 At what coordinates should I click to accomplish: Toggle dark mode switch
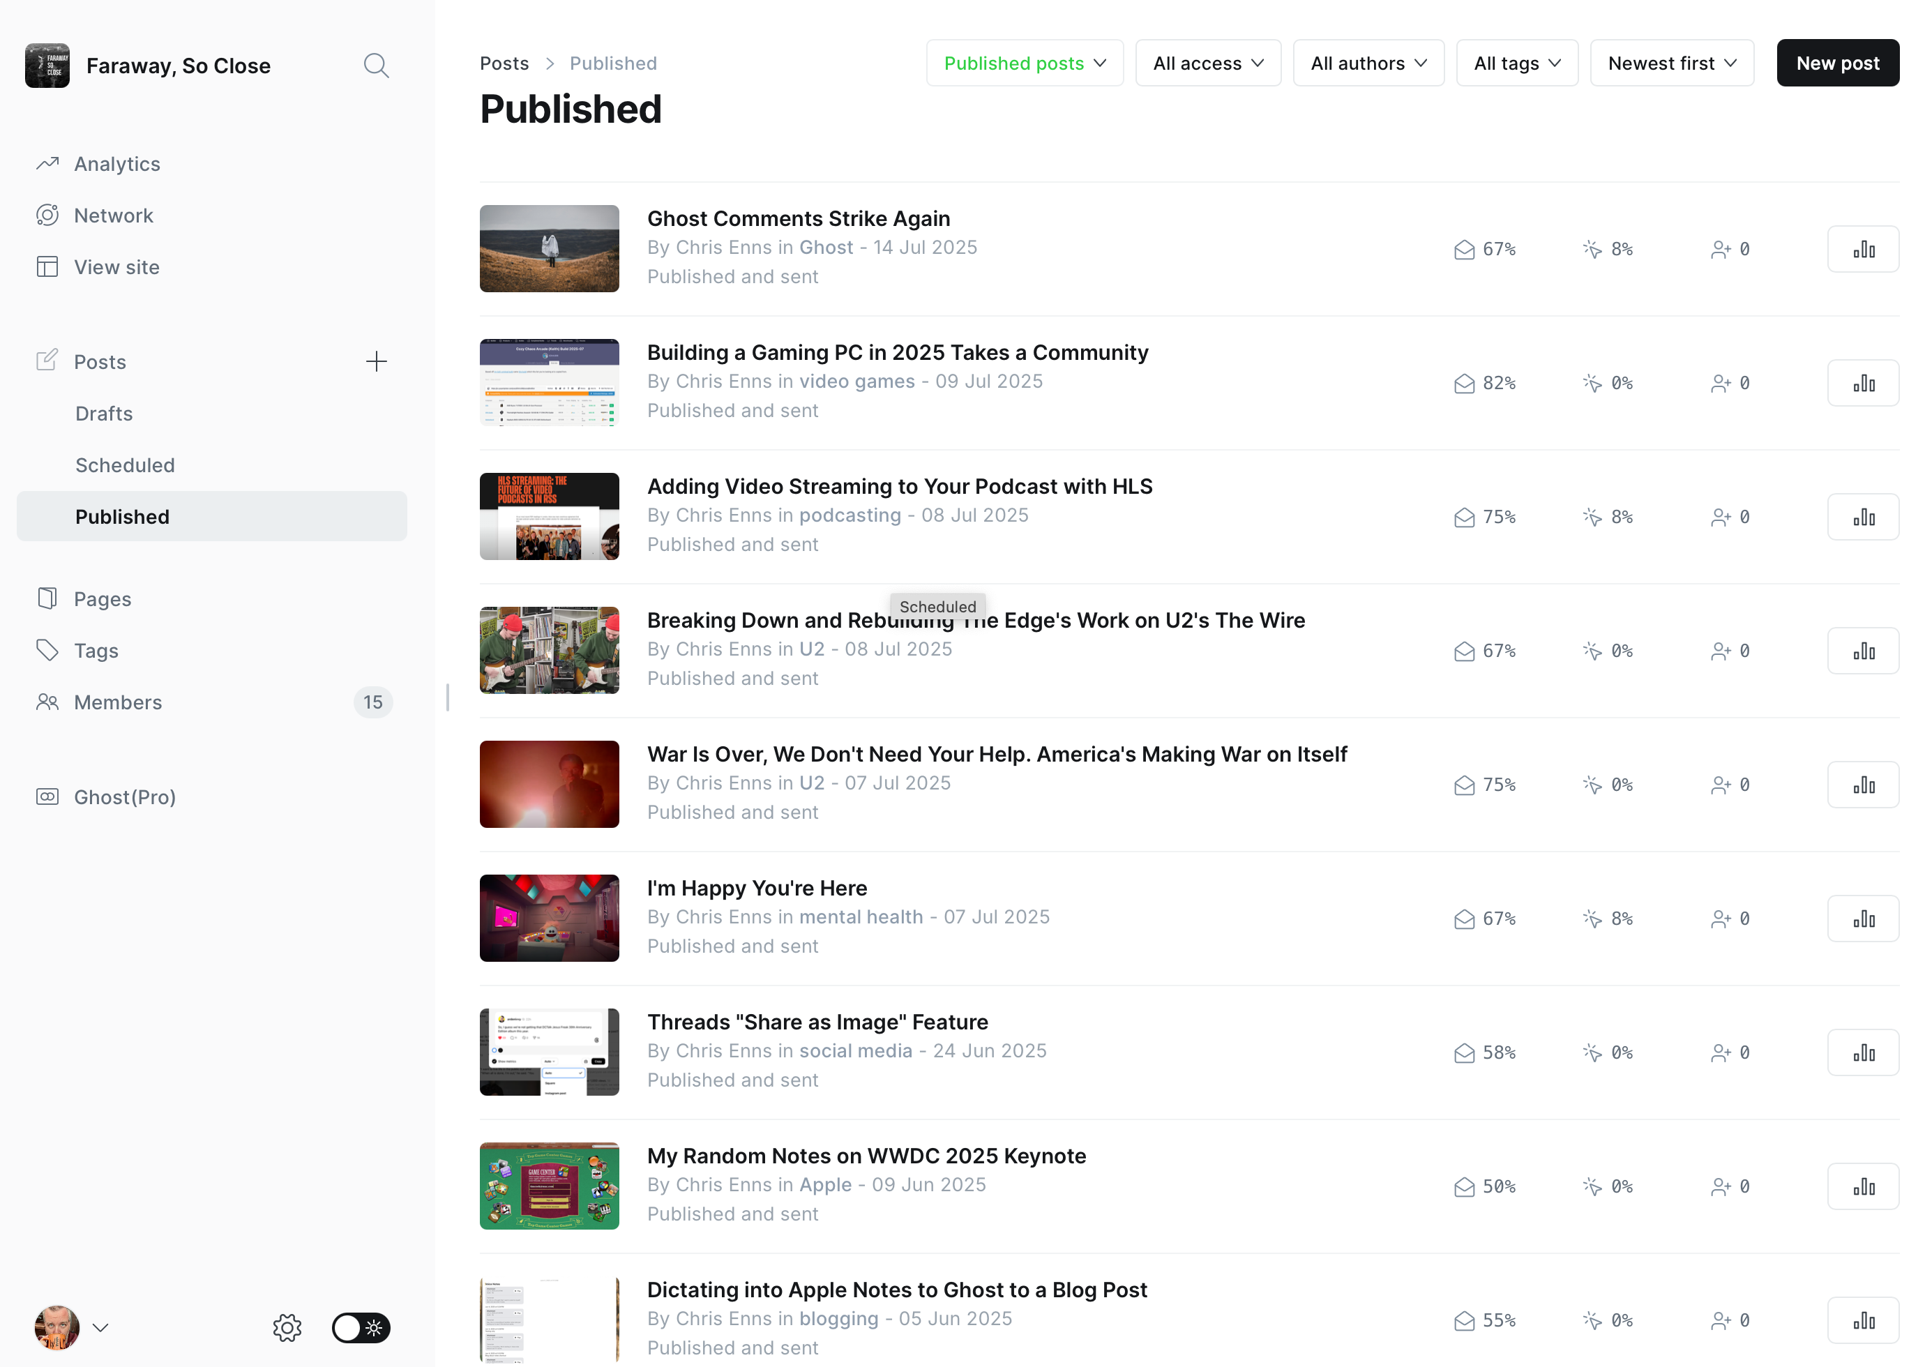pos(361,1327)
